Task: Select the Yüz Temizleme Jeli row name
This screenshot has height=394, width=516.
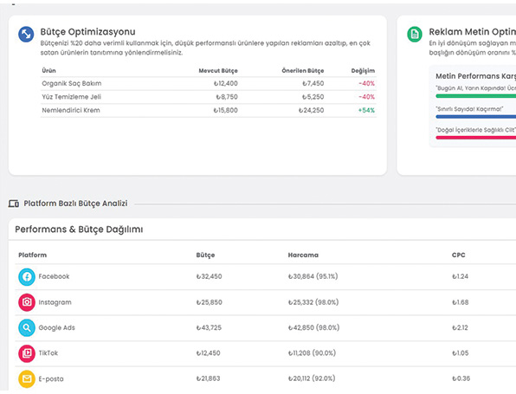Action: coord(71,97)
